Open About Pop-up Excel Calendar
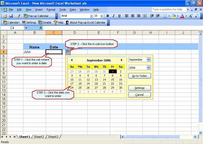 coord(86,22)
